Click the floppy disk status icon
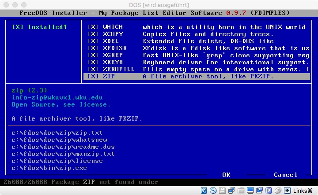Screen dimensions: 318x195 (222, 190)
